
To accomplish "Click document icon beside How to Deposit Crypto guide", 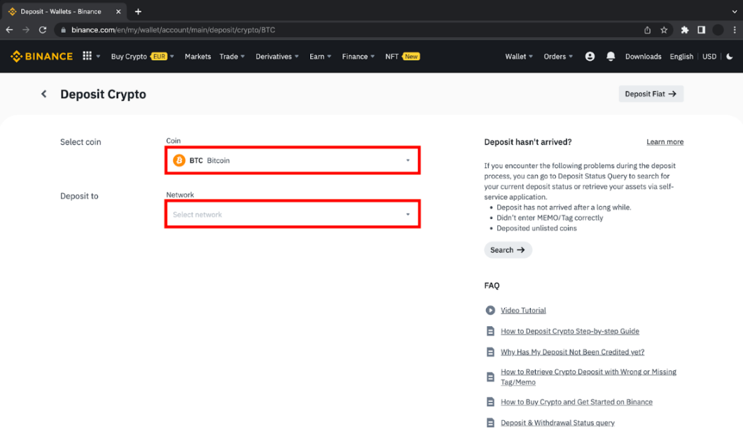I will [490, 331].
